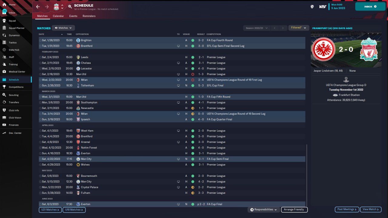Open the Liverpool club badge in header
Image resolution: width=388 pixels, height=218 pixels.
[56, 7]
